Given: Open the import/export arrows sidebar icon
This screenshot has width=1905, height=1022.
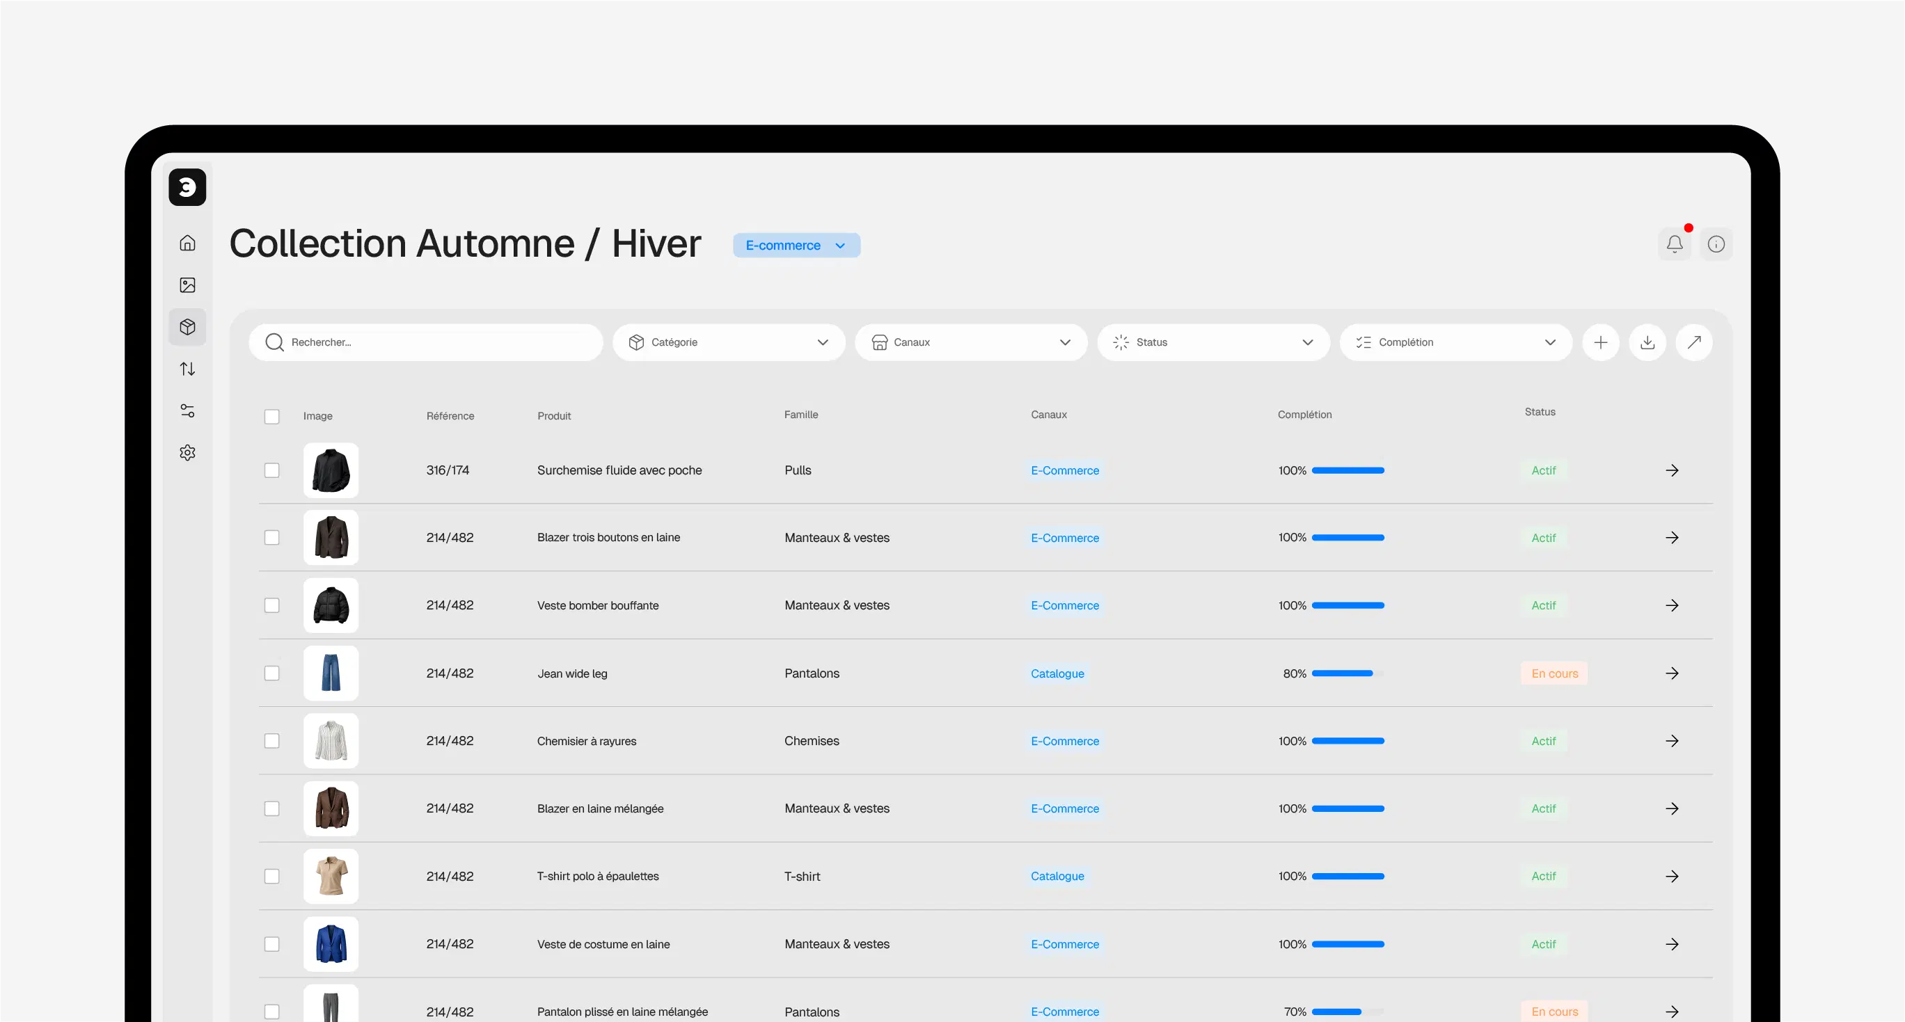Looking at the screenshot, I should click(x=188, y=369).
